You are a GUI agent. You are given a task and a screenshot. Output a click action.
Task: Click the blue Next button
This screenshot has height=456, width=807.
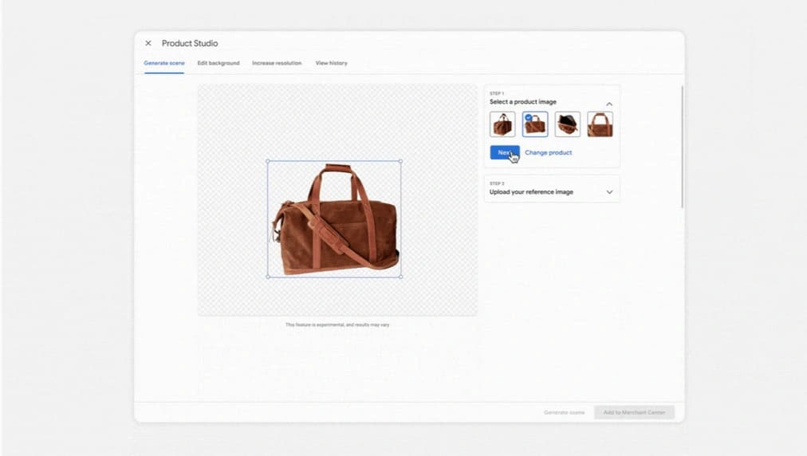pyautogui.click(x=504, y=152)
